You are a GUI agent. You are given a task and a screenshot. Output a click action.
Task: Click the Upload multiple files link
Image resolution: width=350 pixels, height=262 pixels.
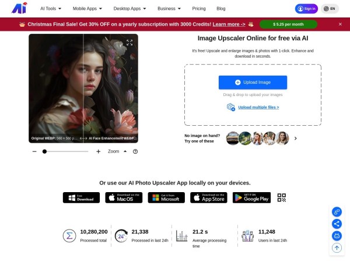(x=258, y=107)
